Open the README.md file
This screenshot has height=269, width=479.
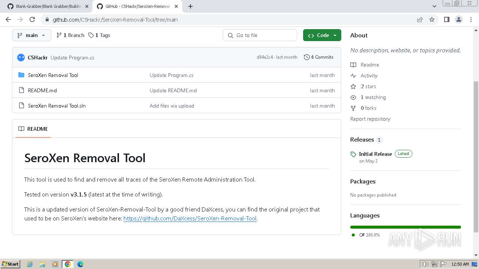tap(42, 90)
